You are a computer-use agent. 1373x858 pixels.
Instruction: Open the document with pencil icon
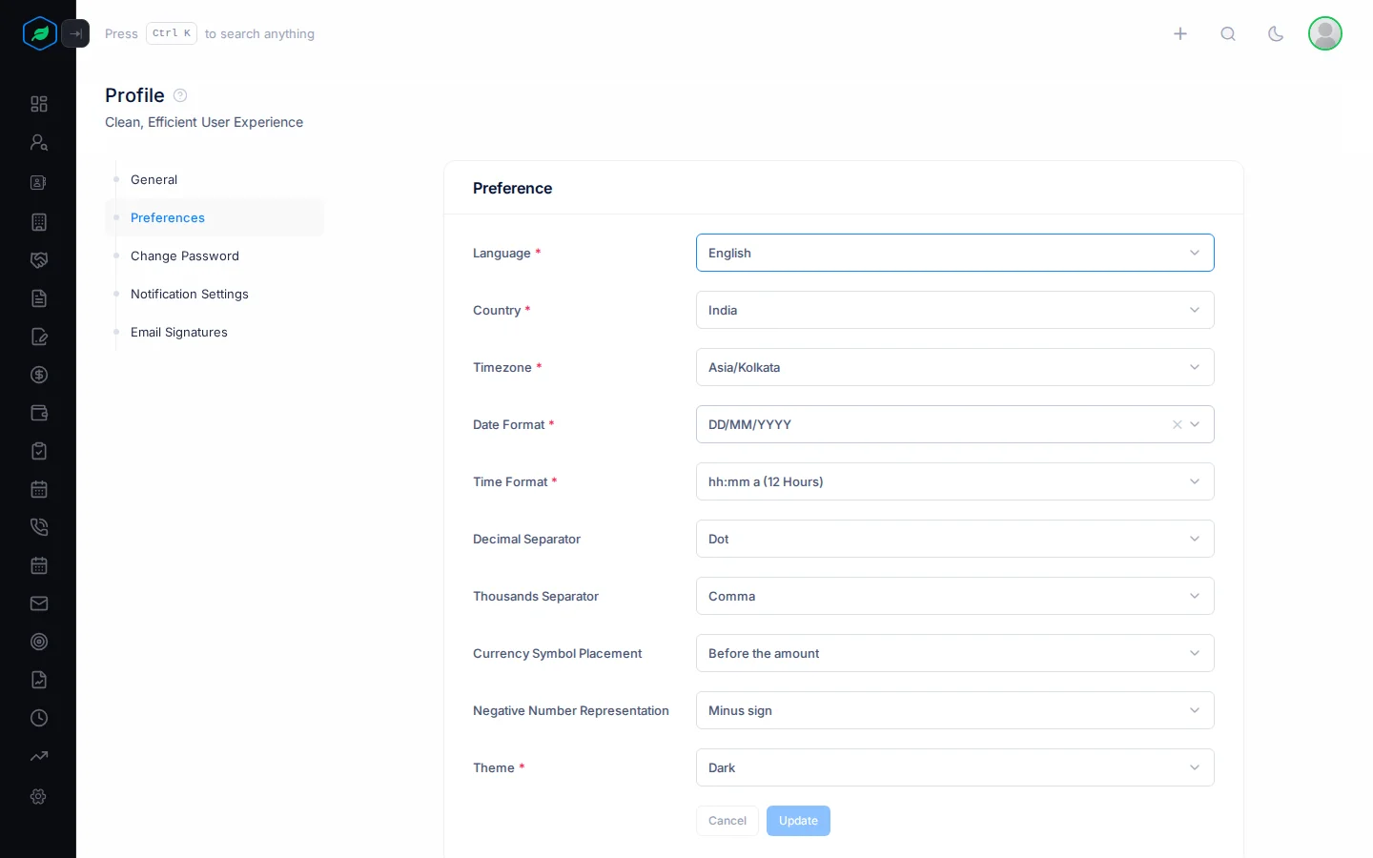(39, 337)
